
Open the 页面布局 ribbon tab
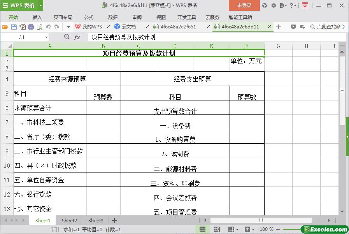[63, 18]
